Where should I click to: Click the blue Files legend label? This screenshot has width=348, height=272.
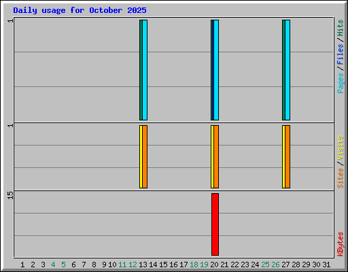(x=340, y=54)
